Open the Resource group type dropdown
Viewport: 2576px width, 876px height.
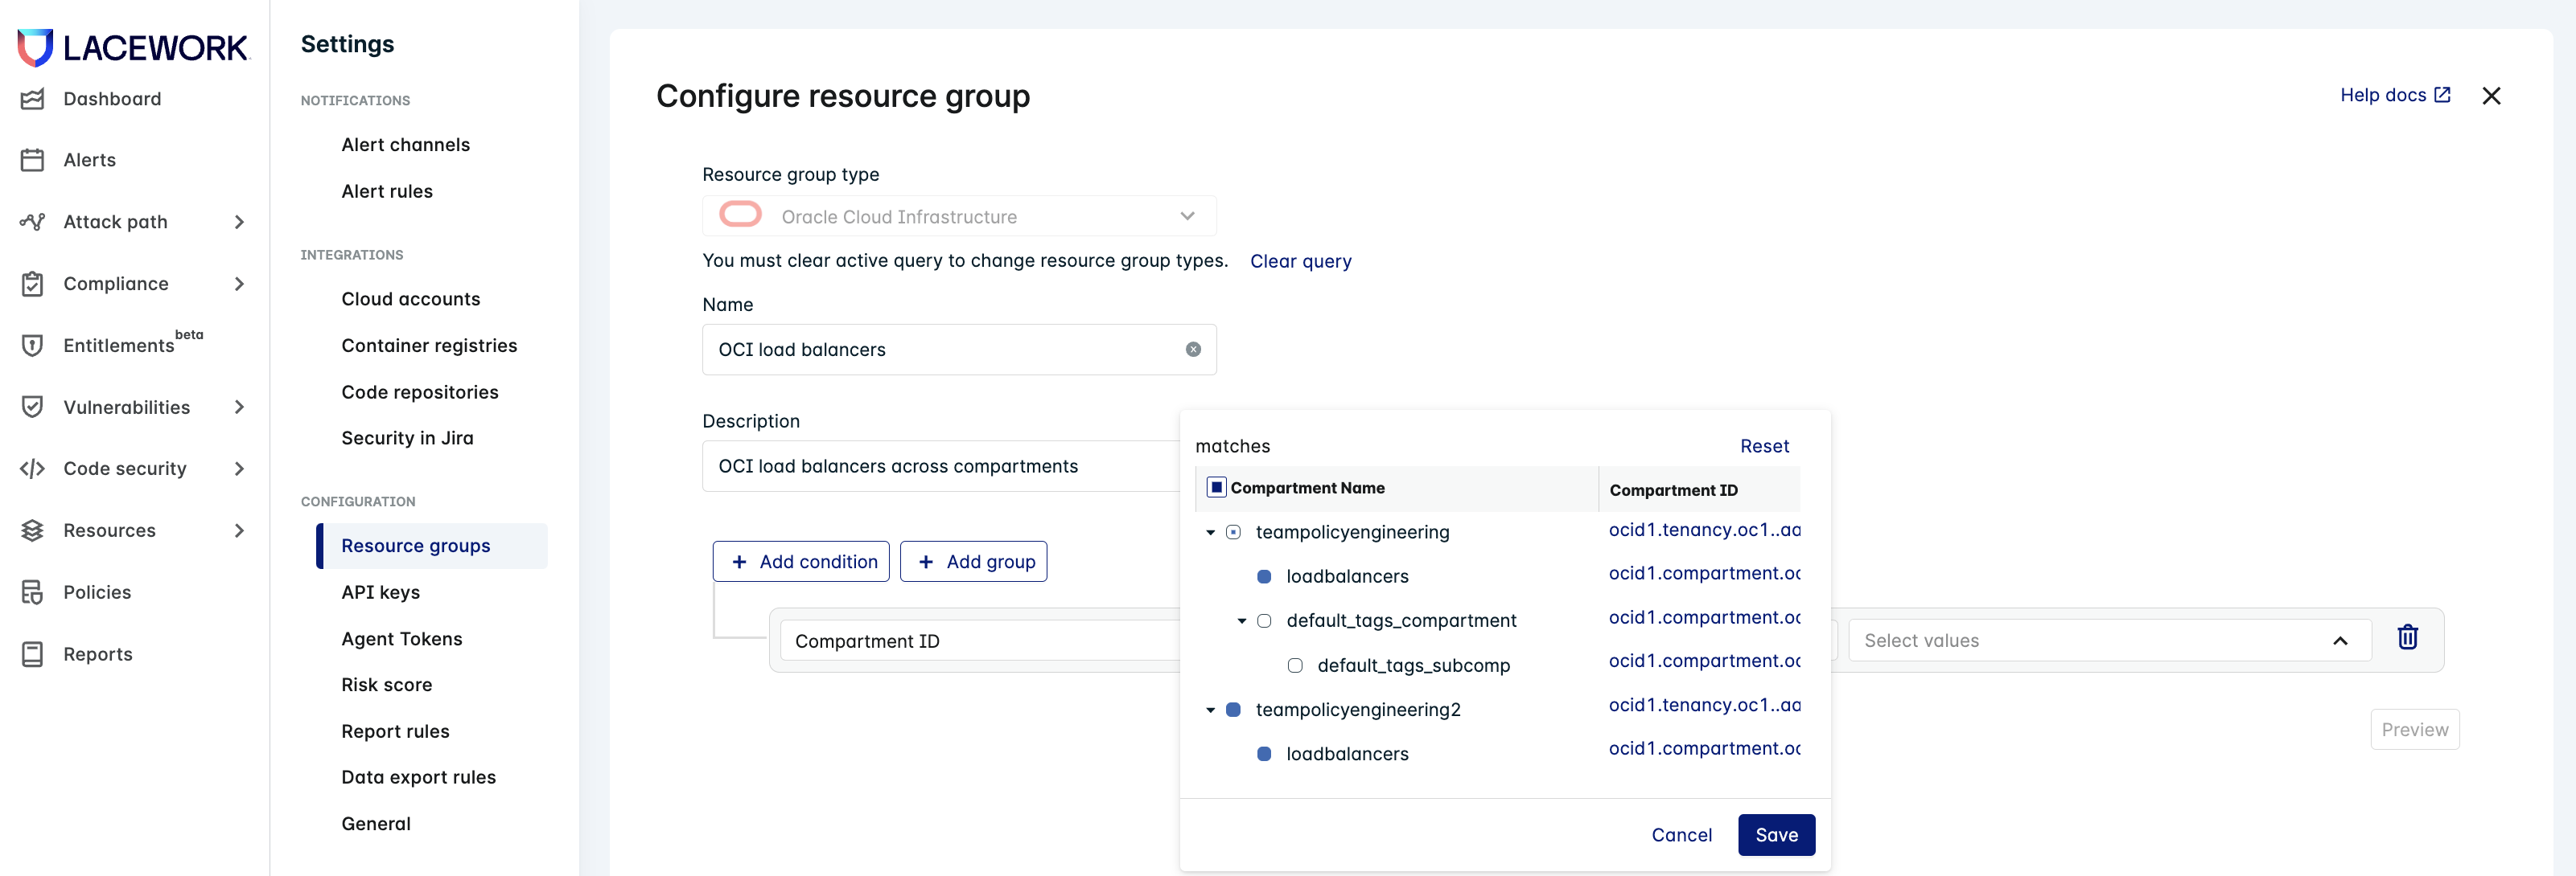point(959,217)
